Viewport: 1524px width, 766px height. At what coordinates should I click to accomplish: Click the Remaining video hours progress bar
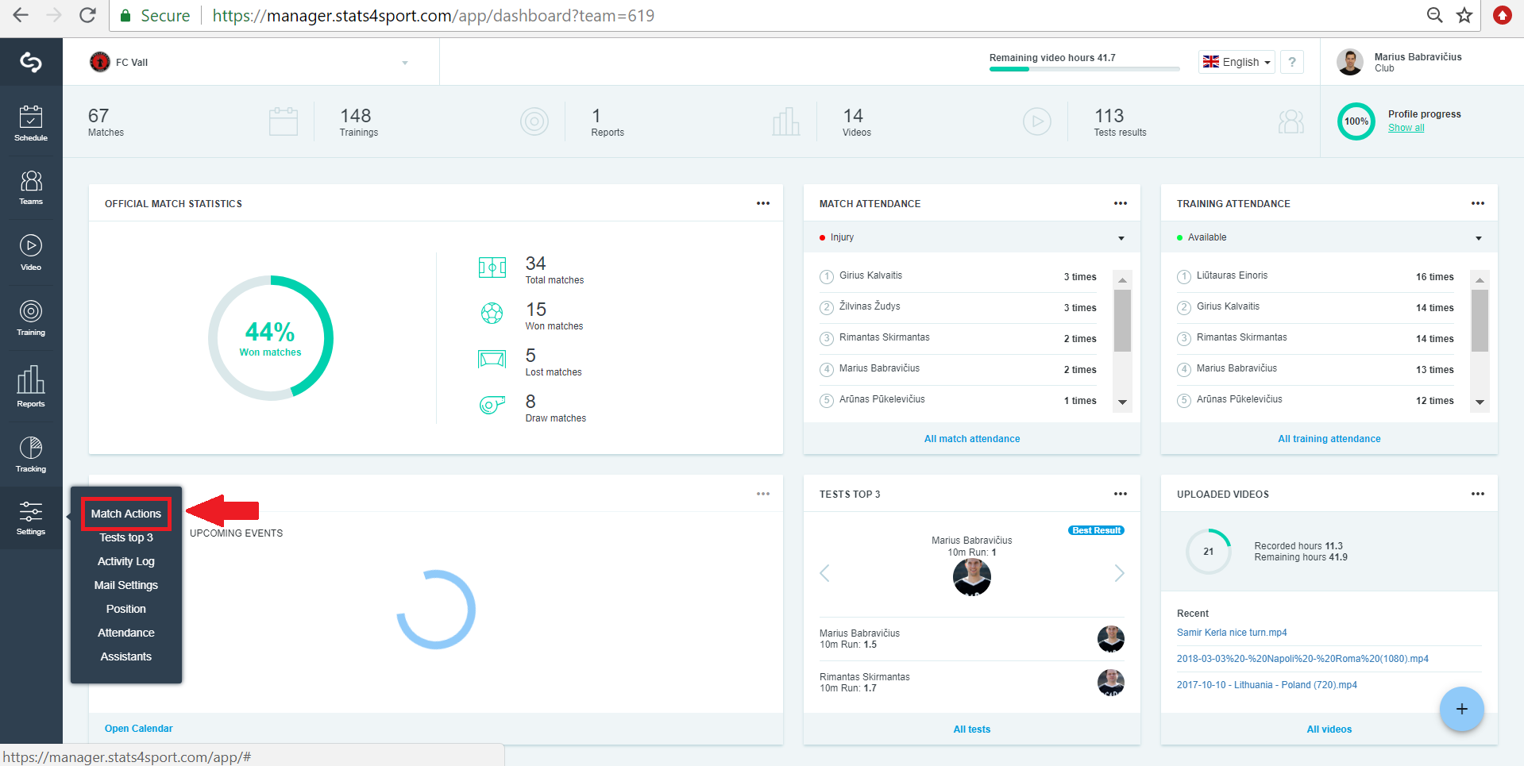(1084, 69)
